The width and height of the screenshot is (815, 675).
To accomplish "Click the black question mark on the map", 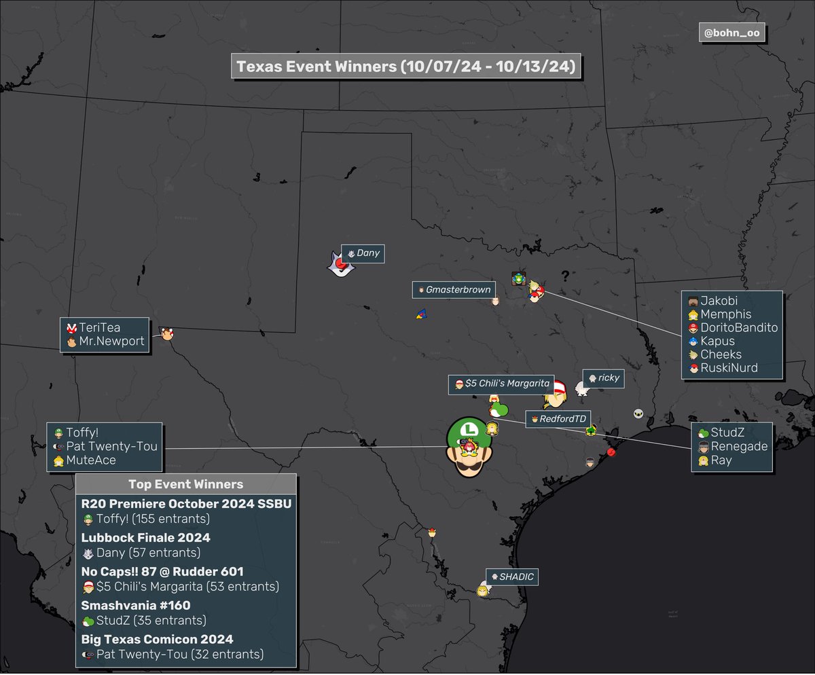I will pyautogui.click(x=564, y=275).
